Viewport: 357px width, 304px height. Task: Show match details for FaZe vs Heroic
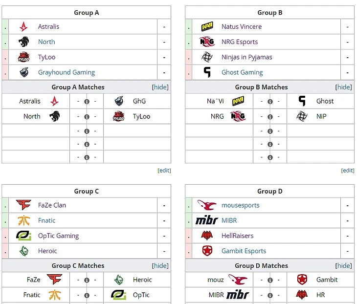pos(87,280)
